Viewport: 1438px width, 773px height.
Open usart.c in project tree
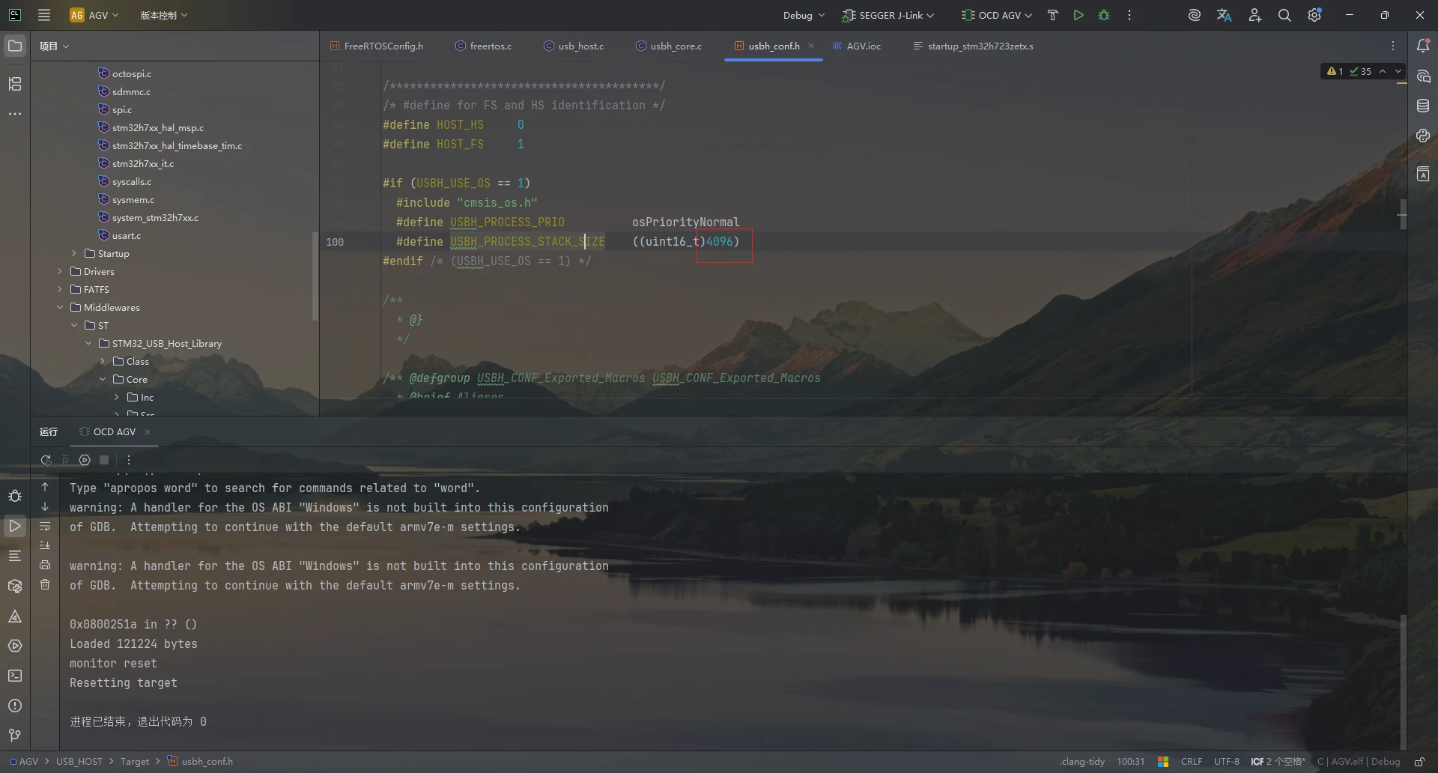[x=126, y=236]
